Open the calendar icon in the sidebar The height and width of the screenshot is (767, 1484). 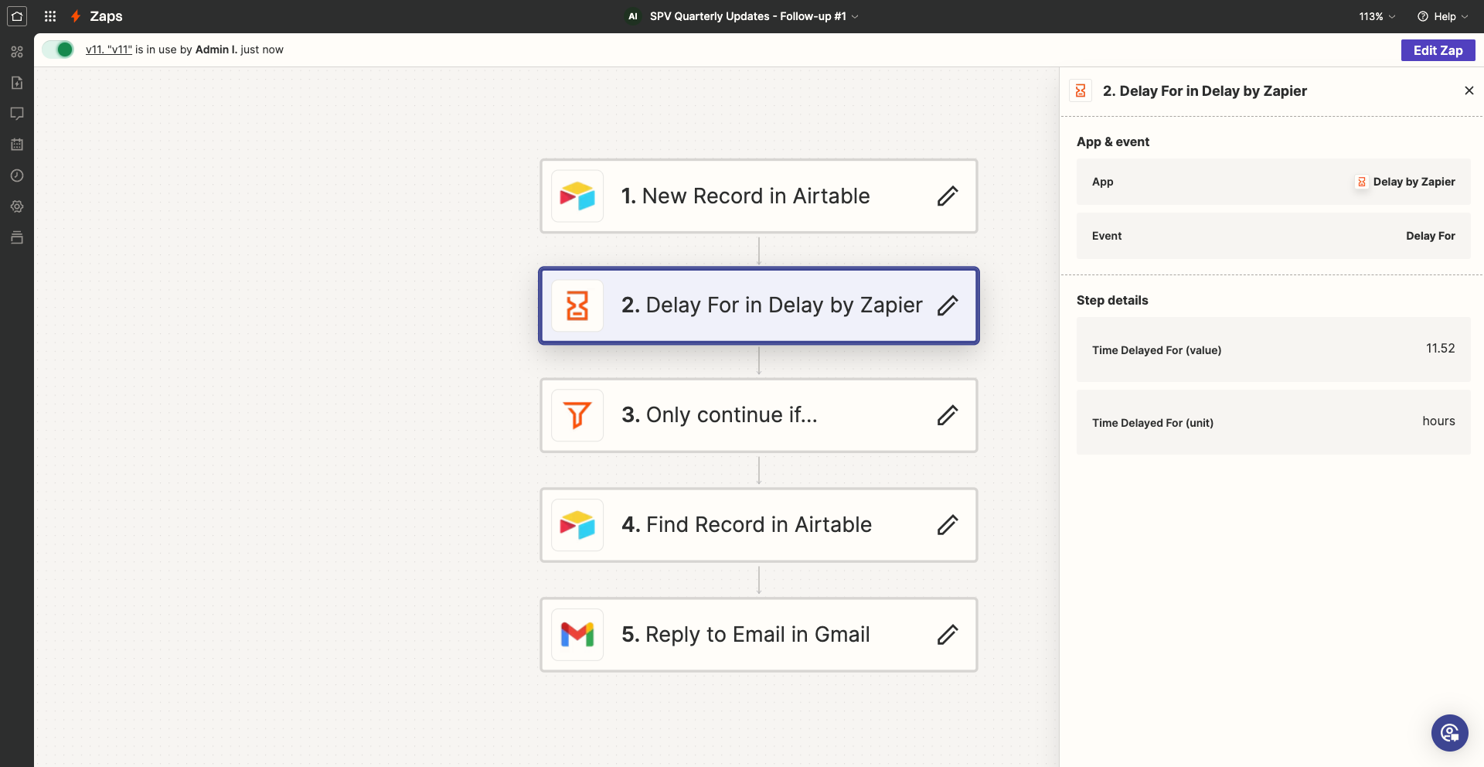pos(17,145)
